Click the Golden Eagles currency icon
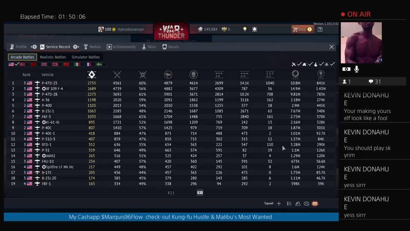The width and height of the screenshot is (410, 231). (225, 29)
